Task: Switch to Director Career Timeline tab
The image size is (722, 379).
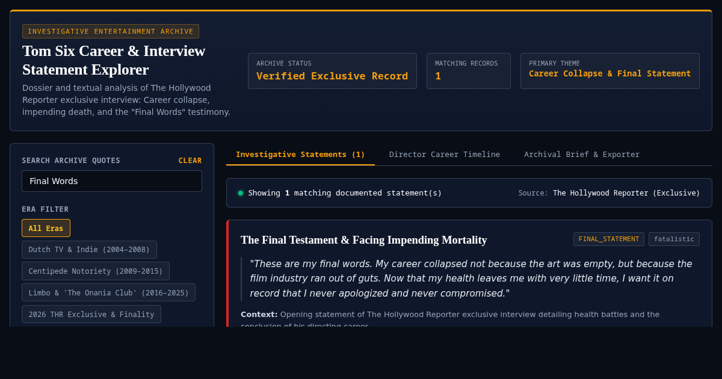Action: (445, 155)
